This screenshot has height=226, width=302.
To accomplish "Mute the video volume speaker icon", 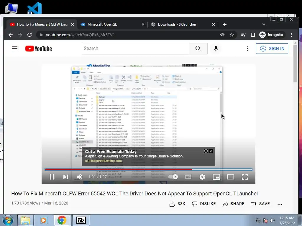I will pos(80,177).
